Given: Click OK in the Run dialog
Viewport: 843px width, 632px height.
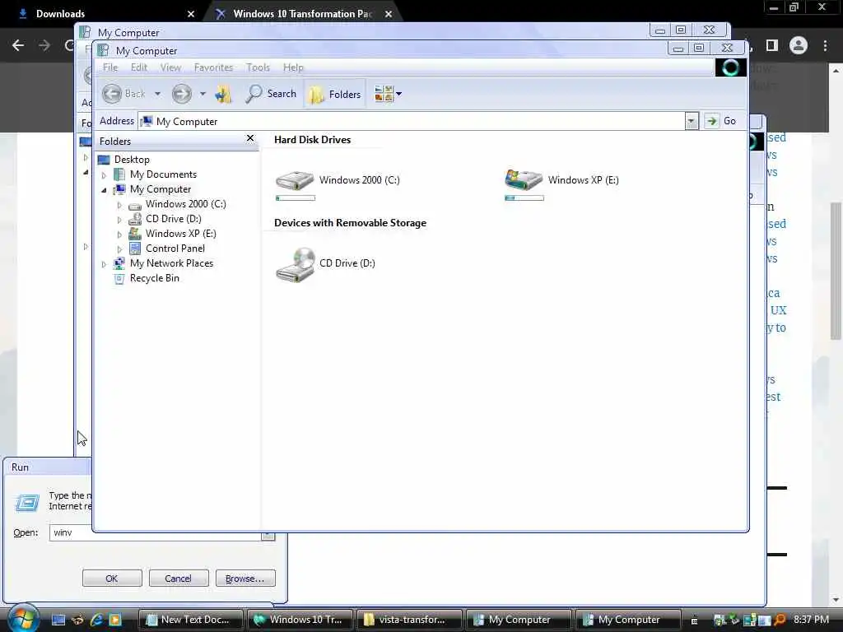Looking at the screenshot, I should (x=112, y=579).
